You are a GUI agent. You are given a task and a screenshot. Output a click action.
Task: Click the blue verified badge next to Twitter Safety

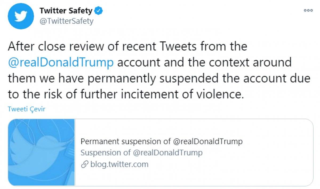pyautogui.click(x=98, y=11)
